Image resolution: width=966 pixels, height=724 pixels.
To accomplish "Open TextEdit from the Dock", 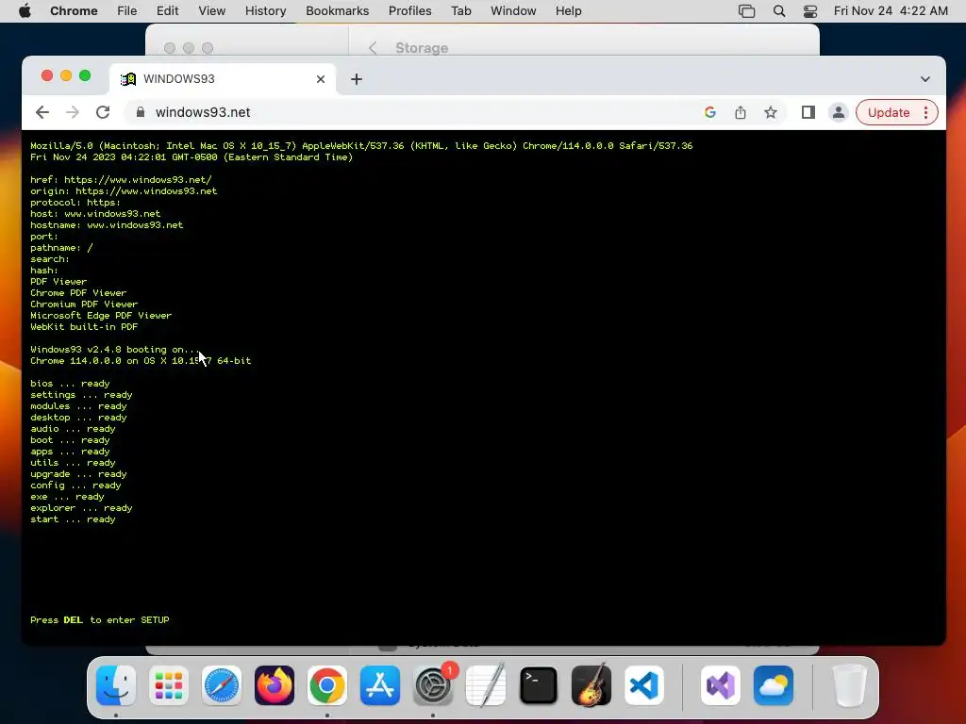I will point(486,684).
